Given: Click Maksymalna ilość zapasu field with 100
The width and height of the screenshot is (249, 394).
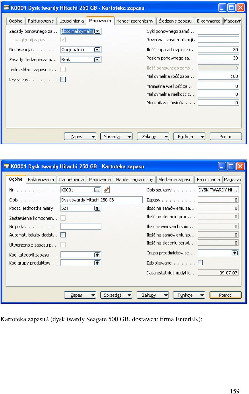Looking at the screenshot, I should (x=218, y=76).
